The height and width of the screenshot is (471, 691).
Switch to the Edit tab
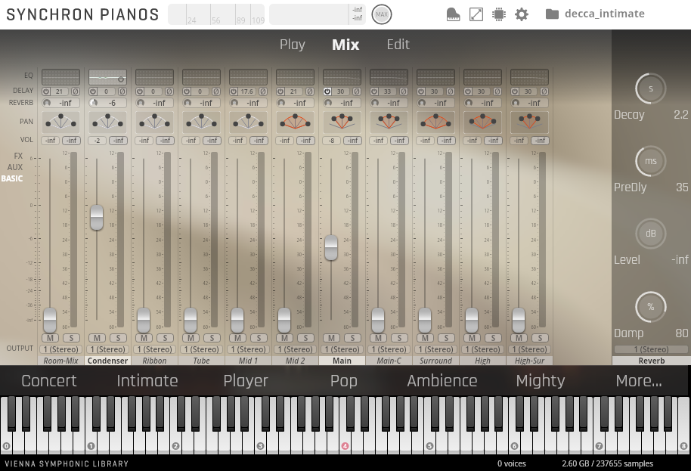[398, 45]
